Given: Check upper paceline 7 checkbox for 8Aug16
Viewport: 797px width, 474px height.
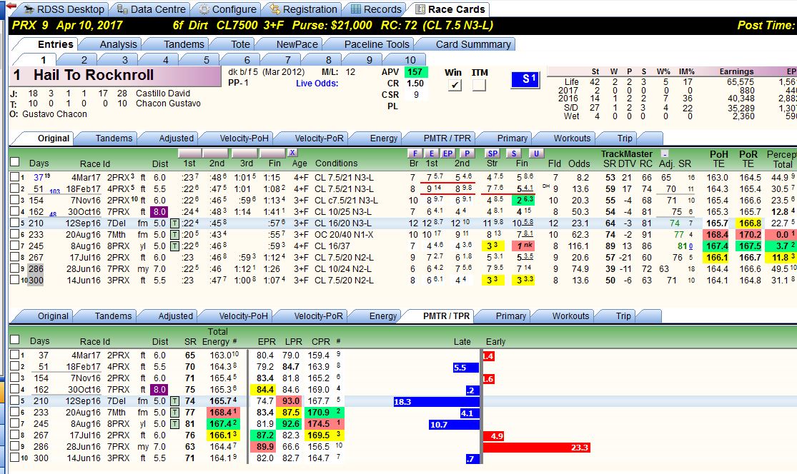Looking at the screenshot, I should 15,246.
